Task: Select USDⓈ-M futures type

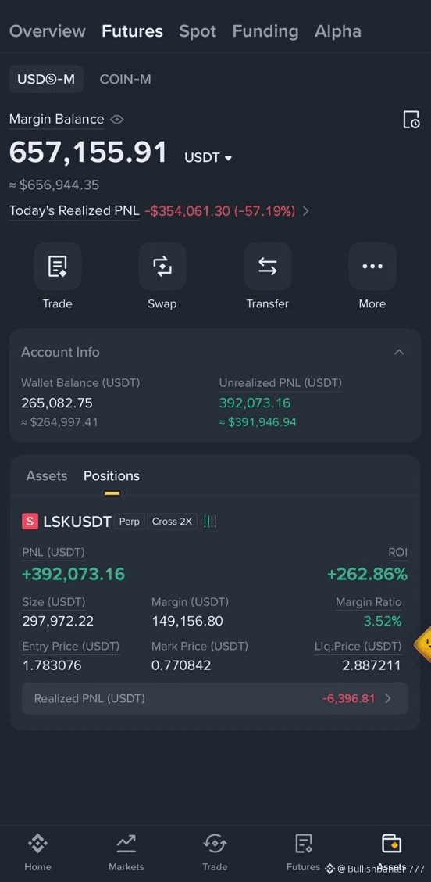Action: click(x=46, y=79)
